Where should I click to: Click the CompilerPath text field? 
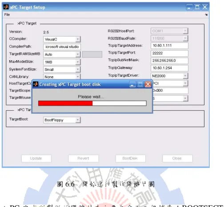[x=62, y=47]
